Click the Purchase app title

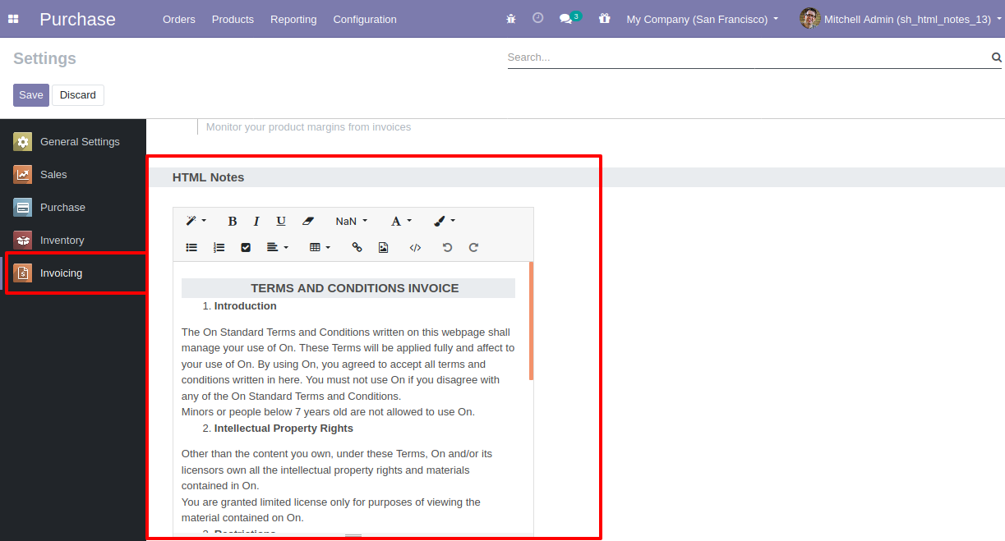click(x=77, y=19)
